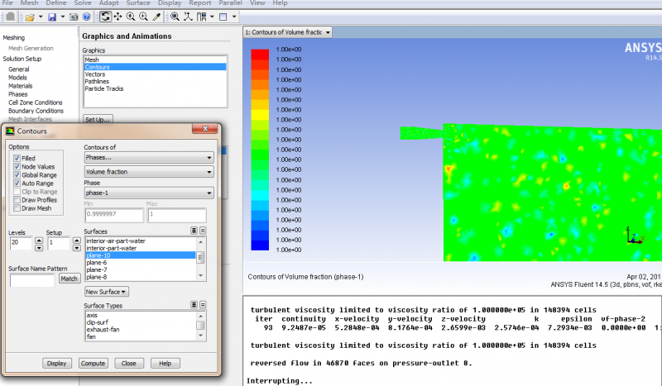662x386 pixels.
Task: Click the Compute button
Action: [94, 363]
